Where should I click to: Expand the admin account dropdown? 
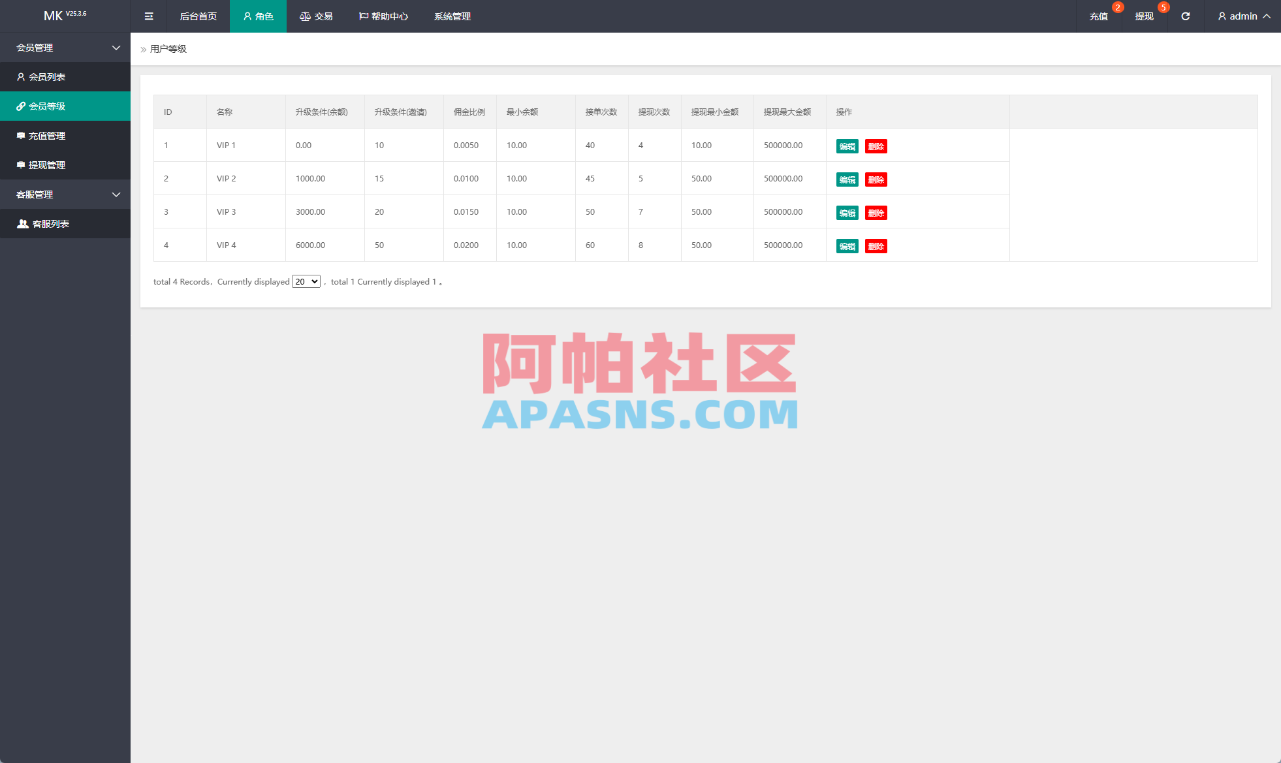(1265, 16)
